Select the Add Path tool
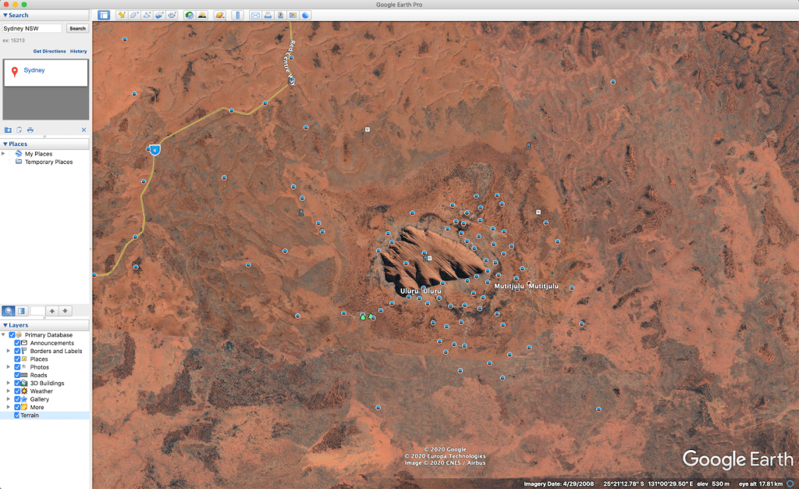Image resolution: width=799 pixels, height=489 pixels. 147,16
